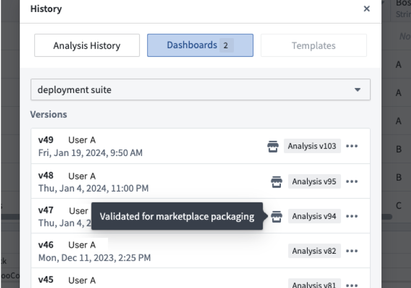Expand the deployment suite dropdown

[200, 90]
